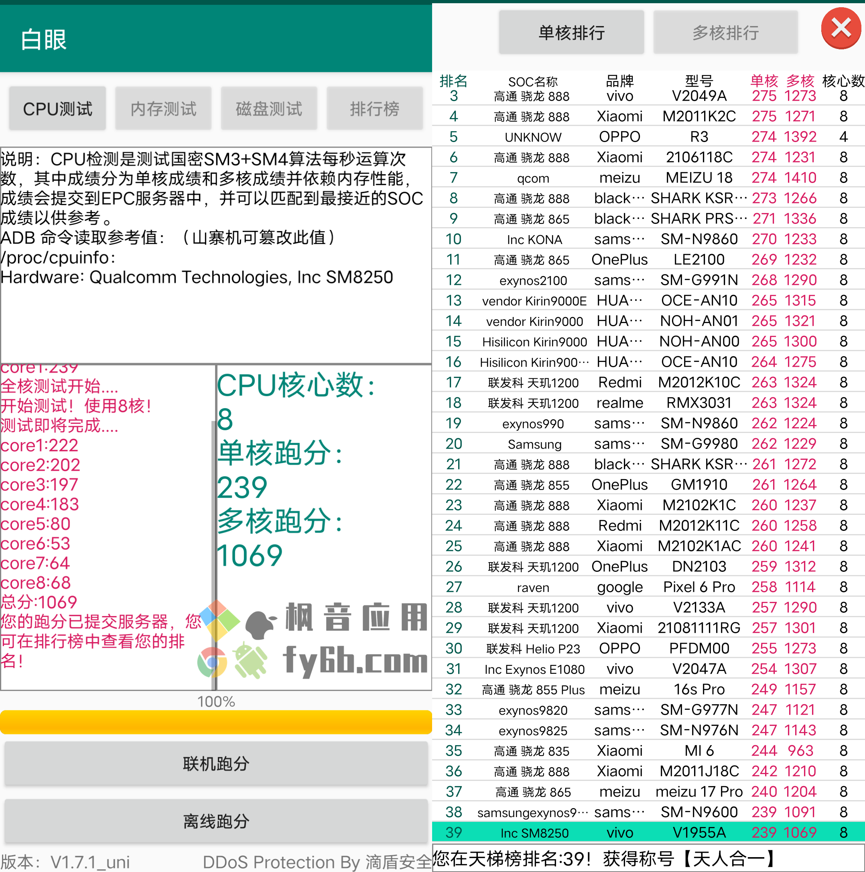The width and height of the screenshot is (865, 872).
Task: Select row 18 realme RMX3031
Action: (x=648, y=402)
